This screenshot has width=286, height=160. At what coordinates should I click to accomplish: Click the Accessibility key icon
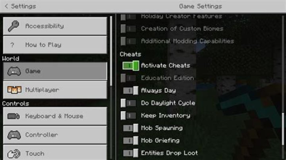click(x=14, y=26)
